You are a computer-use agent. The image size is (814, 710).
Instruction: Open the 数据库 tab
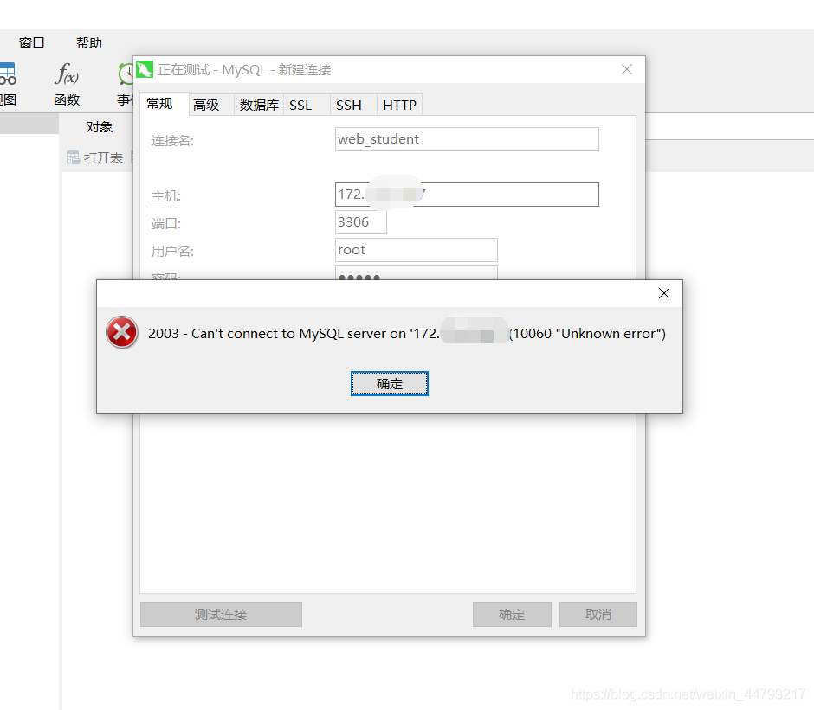259,106
